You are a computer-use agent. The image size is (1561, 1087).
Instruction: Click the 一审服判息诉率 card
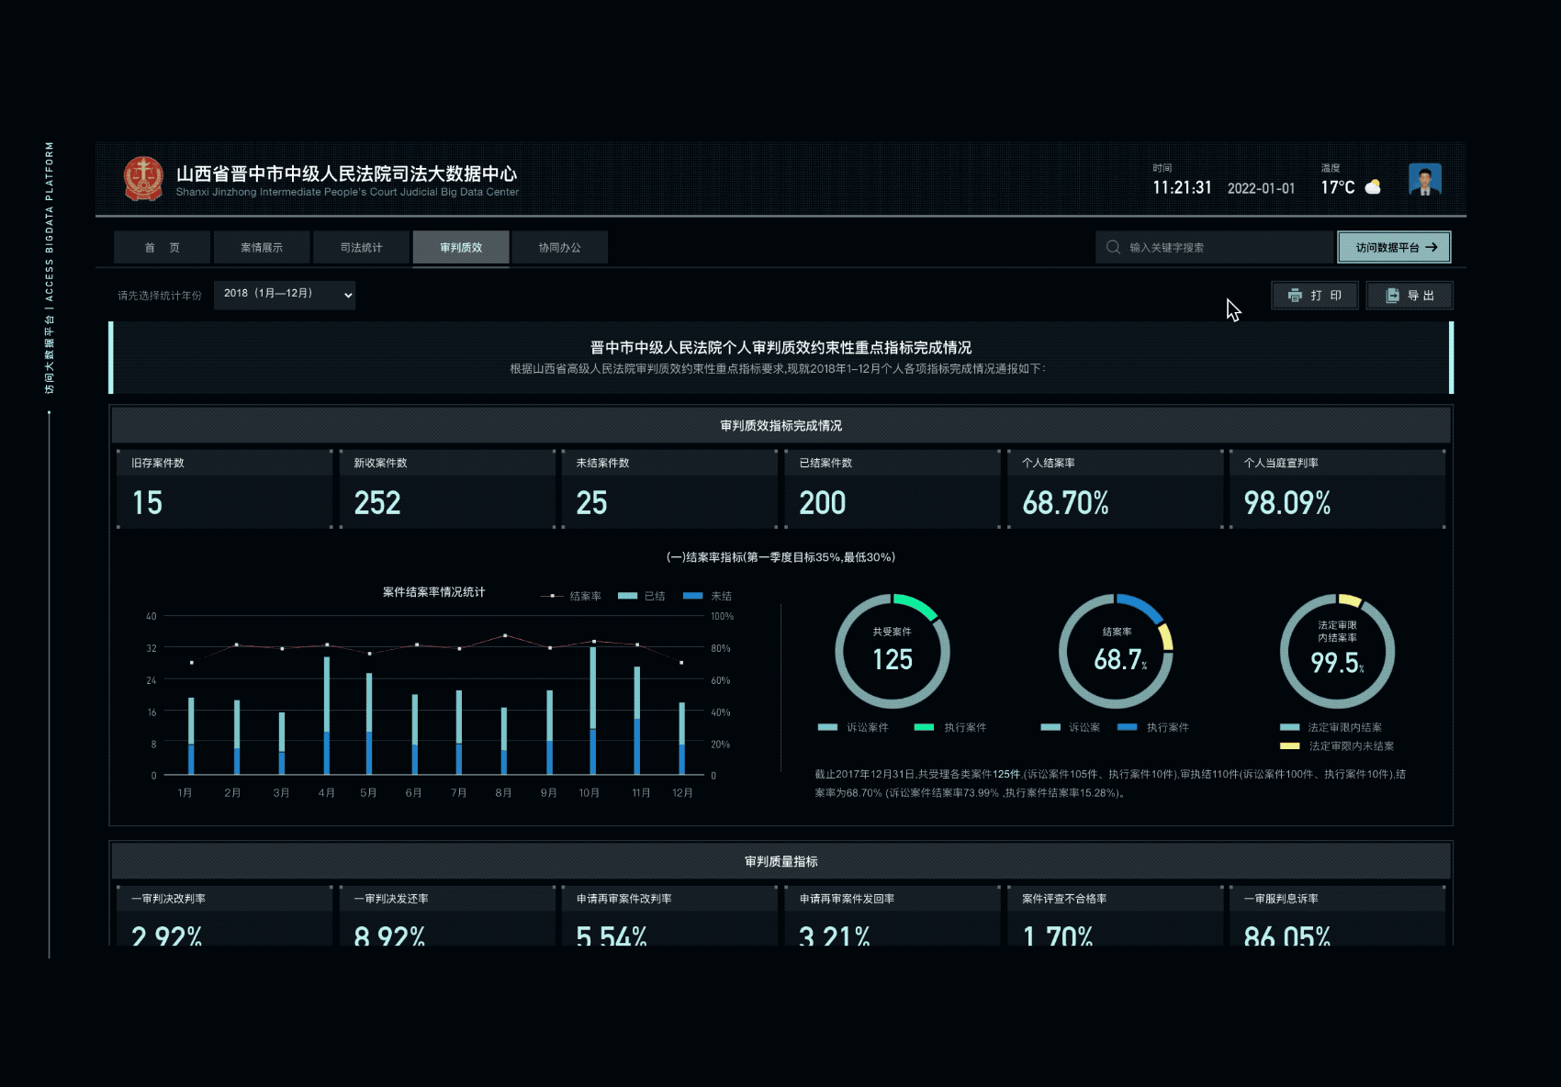(1338, 915)
